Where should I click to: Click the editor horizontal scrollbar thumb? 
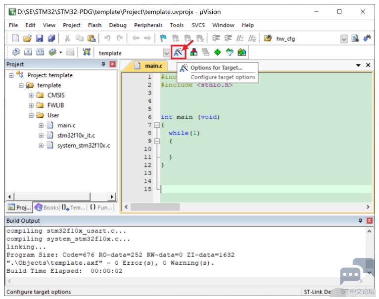pyautogui.click(x=155, y=207)
